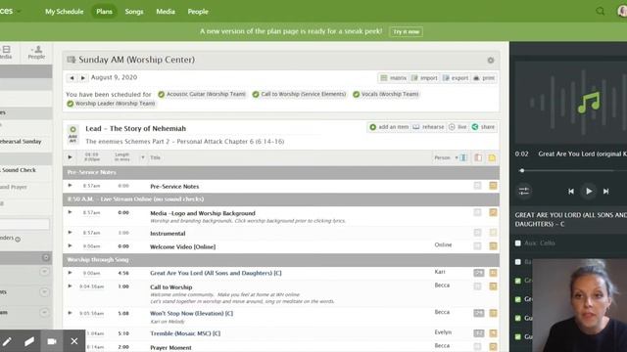Expand Great Are You Lord row
The width and height of the screenshot is (627, 352).
pyautogui.click(x=70, y=273)
